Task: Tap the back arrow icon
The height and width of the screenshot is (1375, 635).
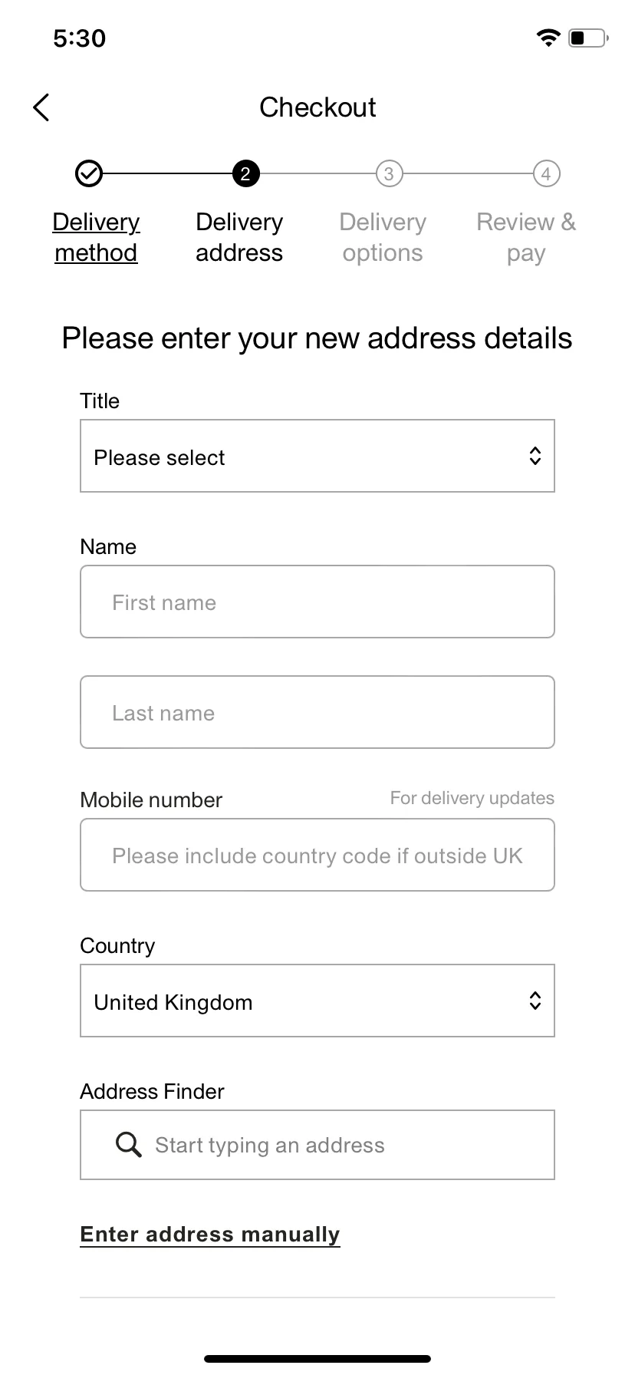Action: click(x=41, y=107)
